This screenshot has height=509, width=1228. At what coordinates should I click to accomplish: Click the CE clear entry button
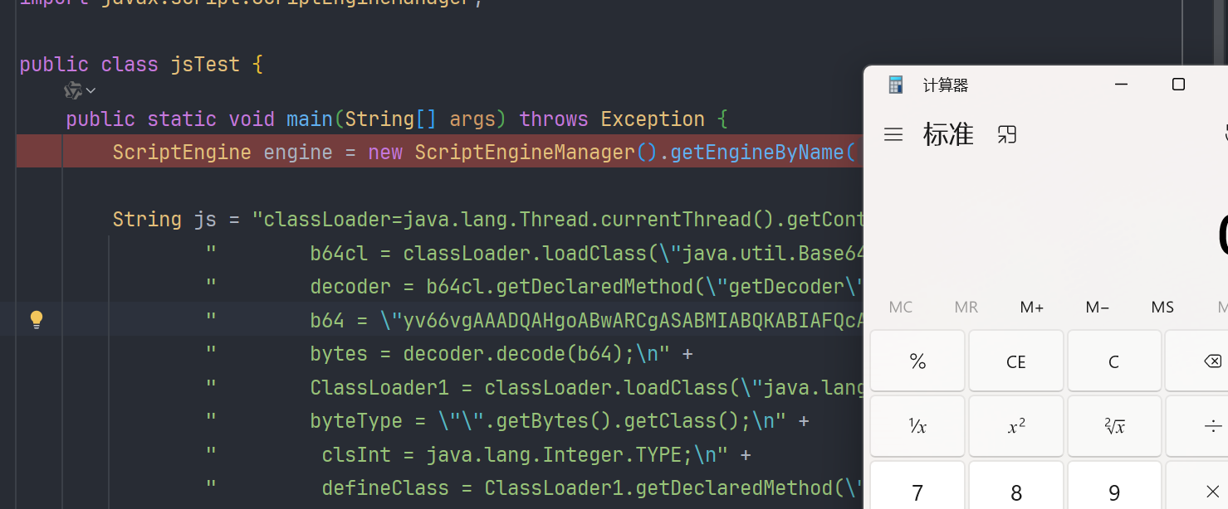[1016, 361]
